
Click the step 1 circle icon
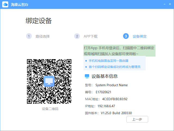29,36
